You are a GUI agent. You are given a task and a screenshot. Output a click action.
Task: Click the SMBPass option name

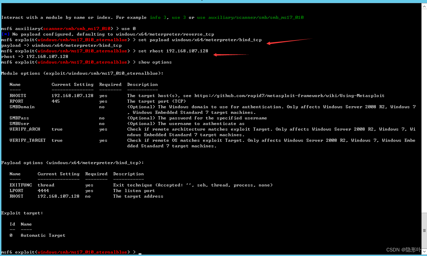pyautogui.click(x=19, y=118)
